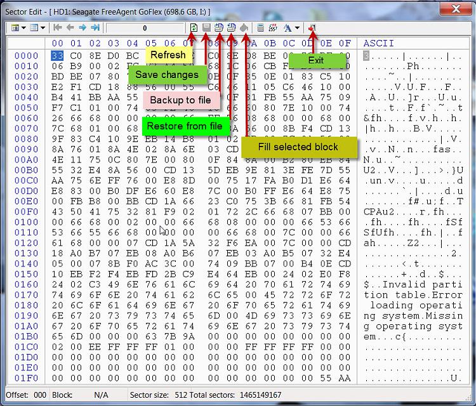Click the ASCII column header
476x406 pixels.
pyautogui.click(x=378, y=43)
